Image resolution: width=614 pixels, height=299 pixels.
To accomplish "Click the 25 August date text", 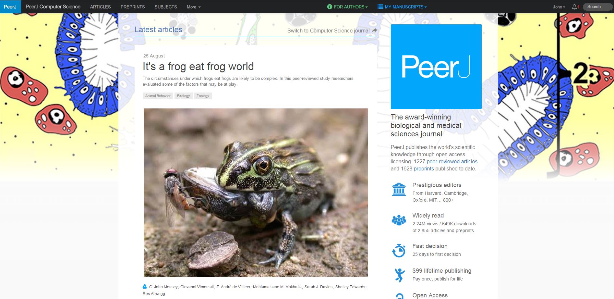I will [154, 56].
